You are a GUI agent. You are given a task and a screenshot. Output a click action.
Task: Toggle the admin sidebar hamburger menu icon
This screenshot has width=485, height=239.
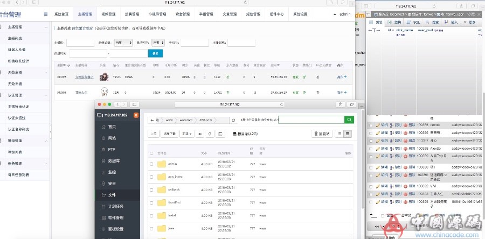(46, 14)
